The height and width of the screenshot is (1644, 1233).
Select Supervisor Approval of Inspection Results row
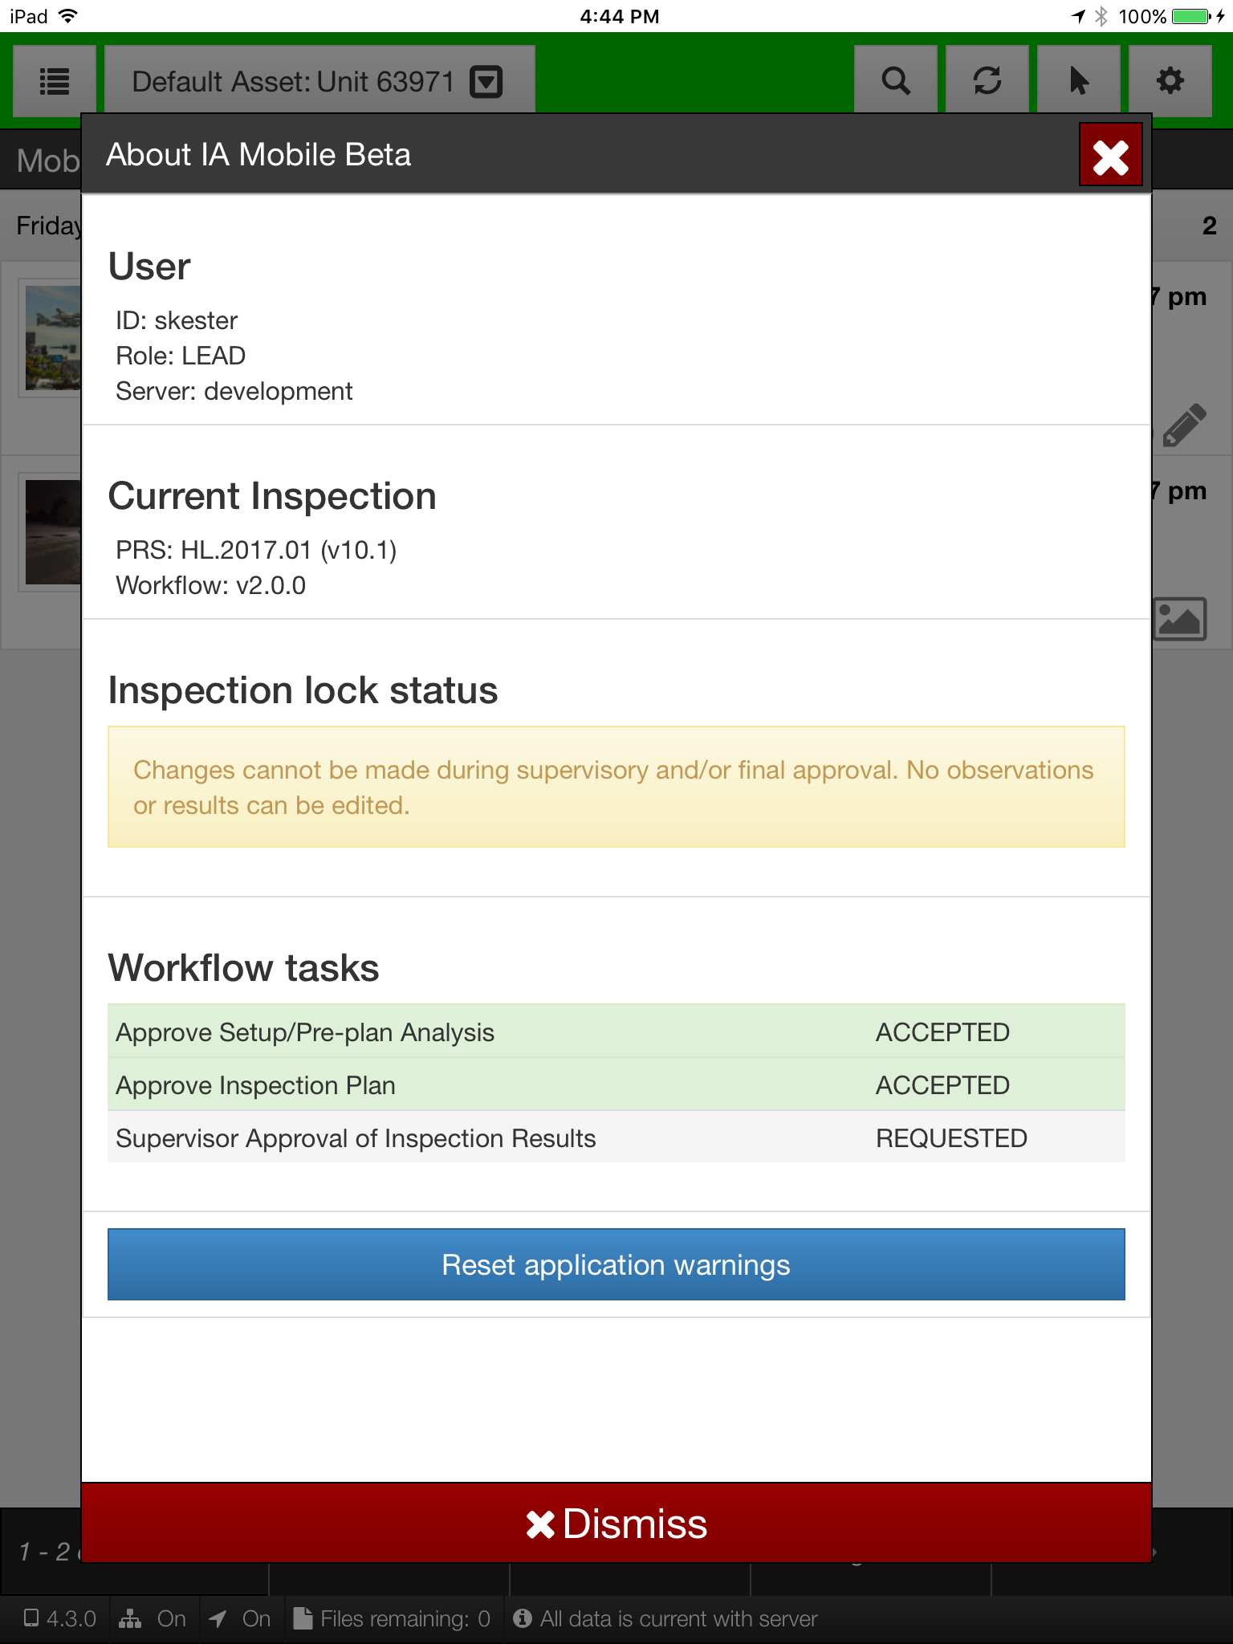click(x=616, y=1137)
